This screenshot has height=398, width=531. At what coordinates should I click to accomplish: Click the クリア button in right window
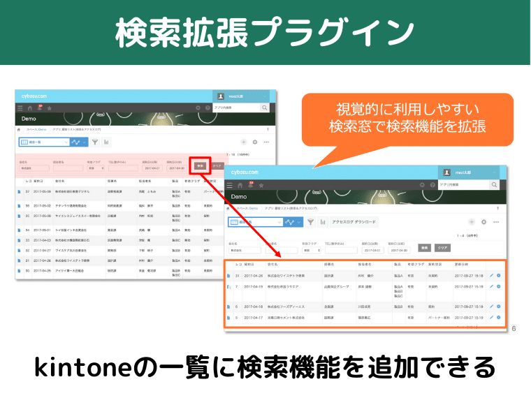(442, 248)
